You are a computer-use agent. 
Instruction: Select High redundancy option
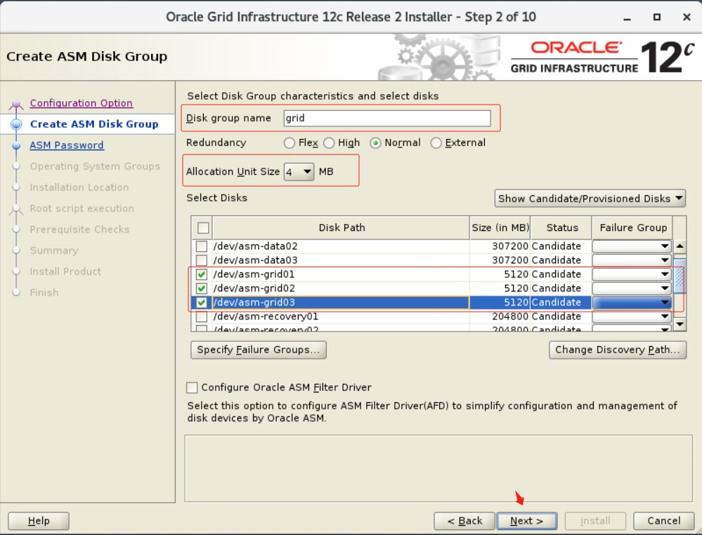pos(329,143)
